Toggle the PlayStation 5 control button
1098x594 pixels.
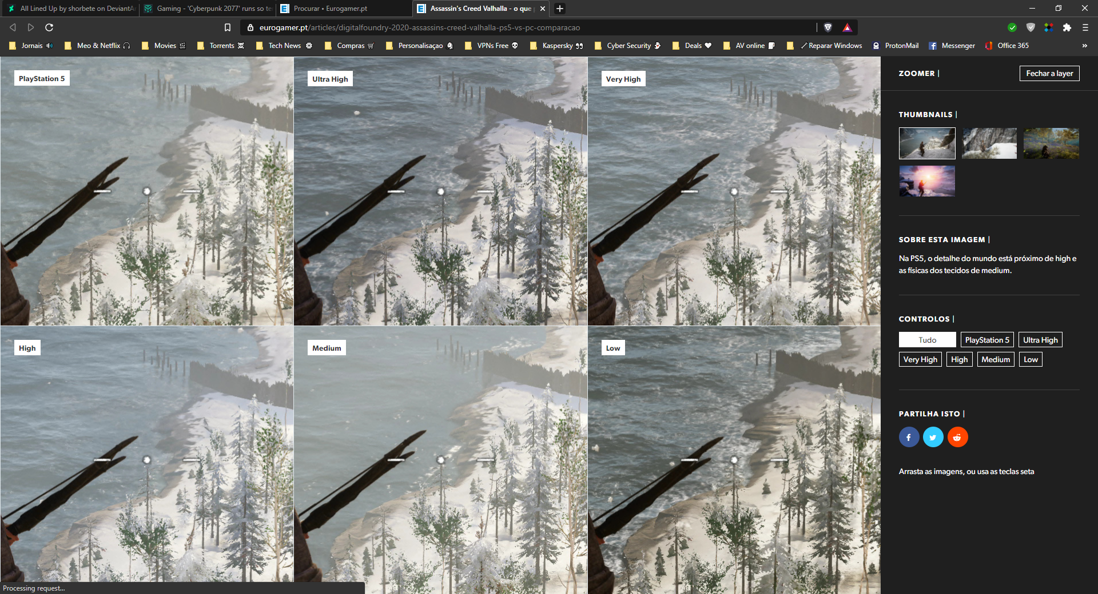click(987, 340)
